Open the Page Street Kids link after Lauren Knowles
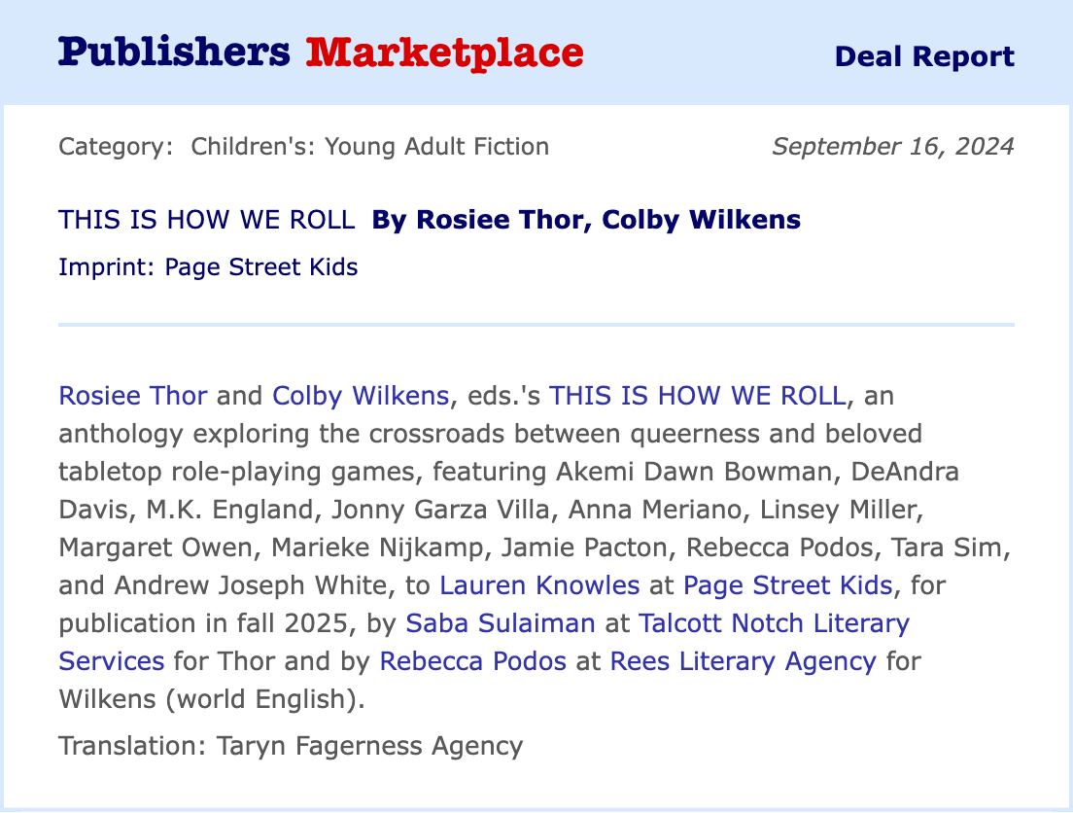This screenshot has width=1073, height=813. [787, 585]
